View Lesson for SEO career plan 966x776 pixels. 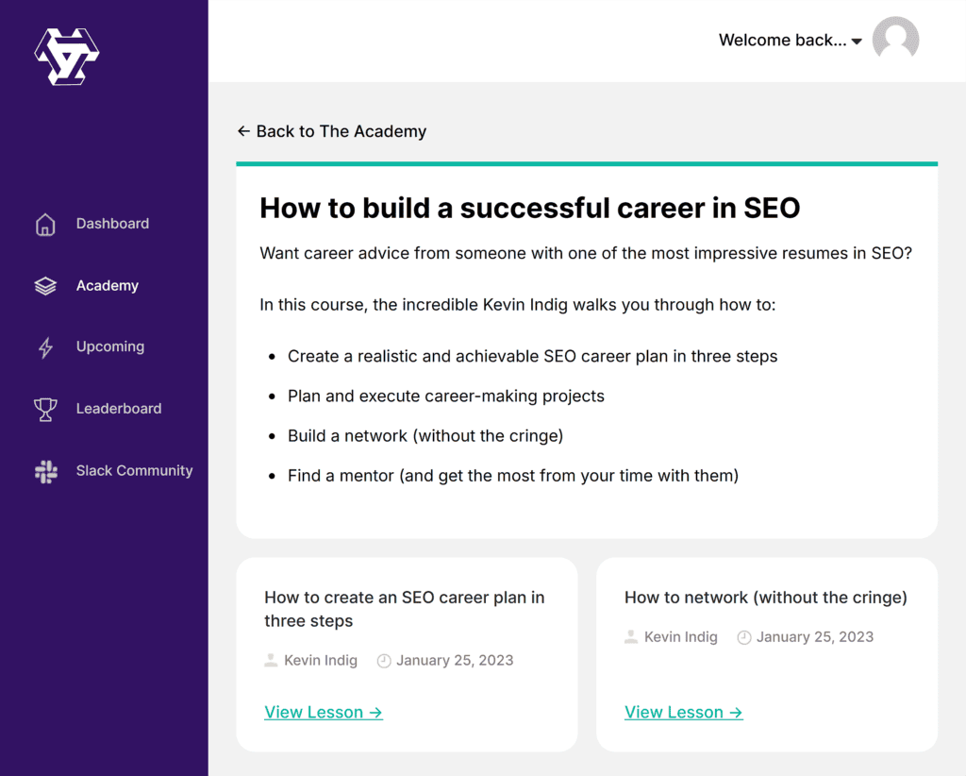point(324,713)
